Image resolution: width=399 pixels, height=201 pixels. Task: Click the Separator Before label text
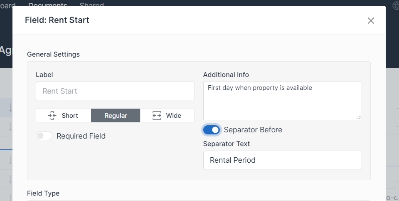pos(253,130)
